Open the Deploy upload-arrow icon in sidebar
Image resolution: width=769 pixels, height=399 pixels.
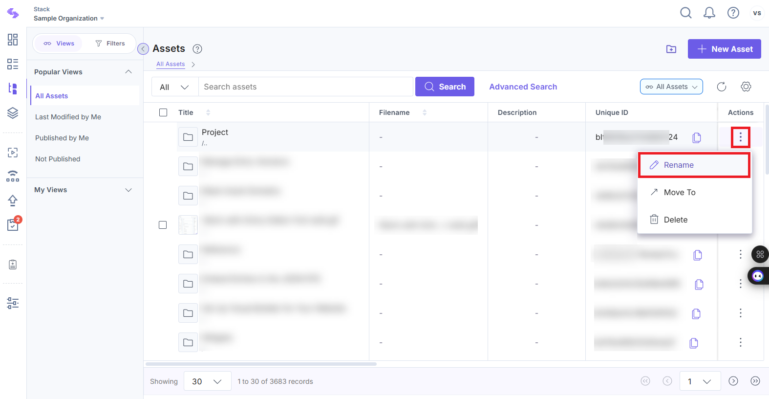(x=13, y=200)
